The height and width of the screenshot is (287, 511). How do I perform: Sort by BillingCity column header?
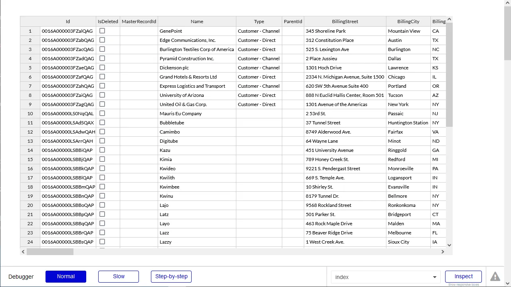coord(408,22)
